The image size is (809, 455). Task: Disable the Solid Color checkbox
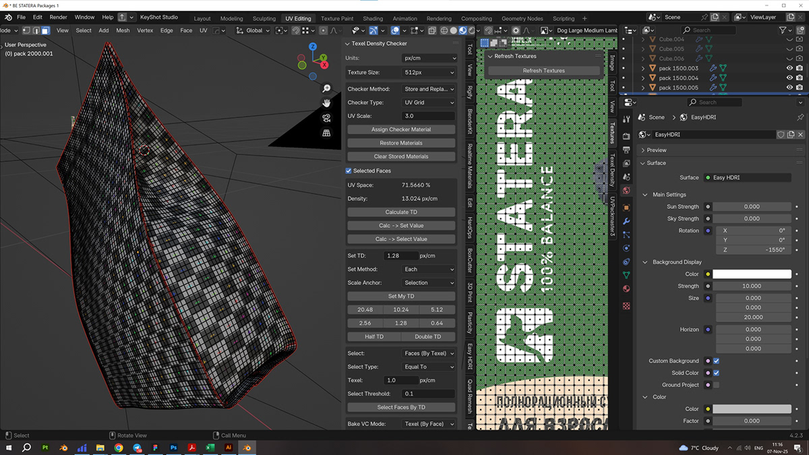pyautogui.click(x=716, y=373)
